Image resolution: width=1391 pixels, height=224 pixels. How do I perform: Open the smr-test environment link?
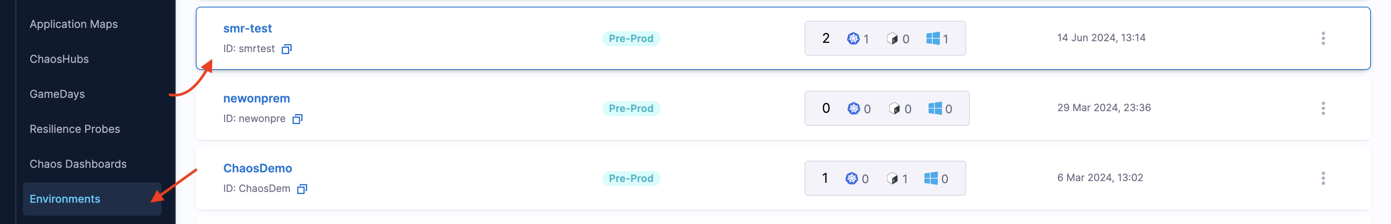pyautogui.click(x=247, y=29)
